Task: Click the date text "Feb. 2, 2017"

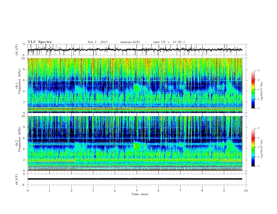Action: coord(98,42)
